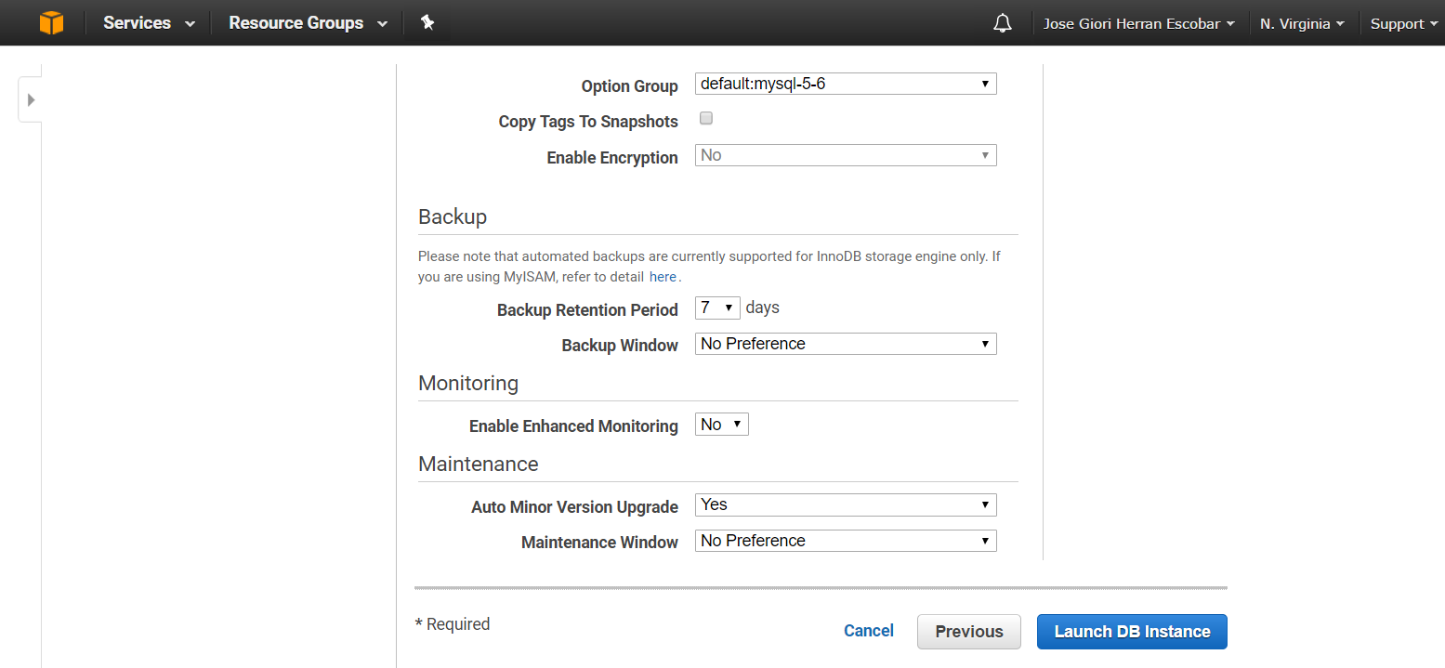Viewport: 1445px width, 668px height.
Task: Click the Maintenance Window label
Action: click(599, 543)
